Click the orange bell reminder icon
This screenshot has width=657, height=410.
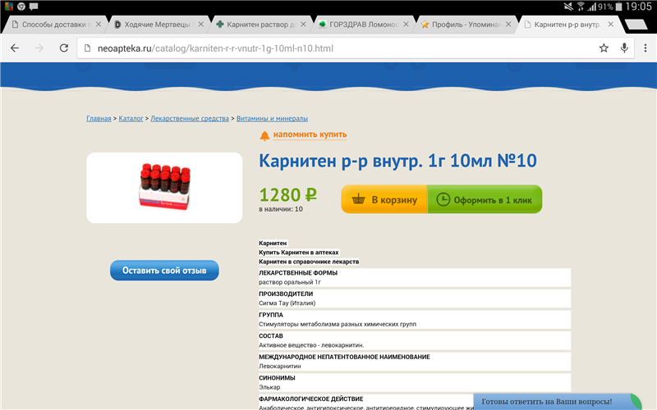(x=264, y=135)
